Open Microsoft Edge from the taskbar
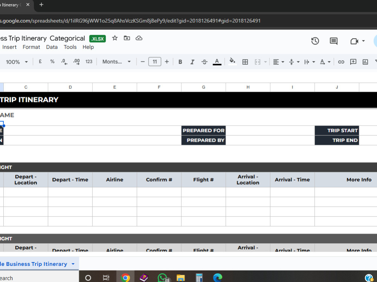This screenshot has width=377, height=282. click(x=218, y=278)
